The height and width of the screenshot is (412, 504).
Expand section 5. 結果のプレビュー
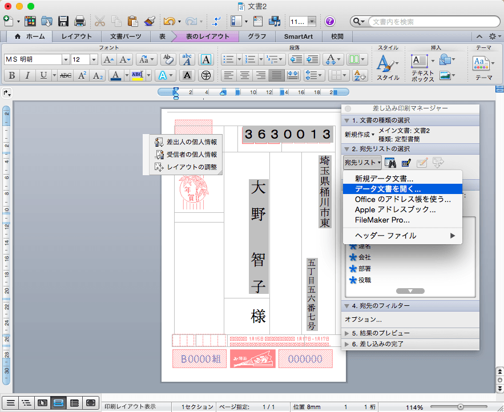[347, 333]
